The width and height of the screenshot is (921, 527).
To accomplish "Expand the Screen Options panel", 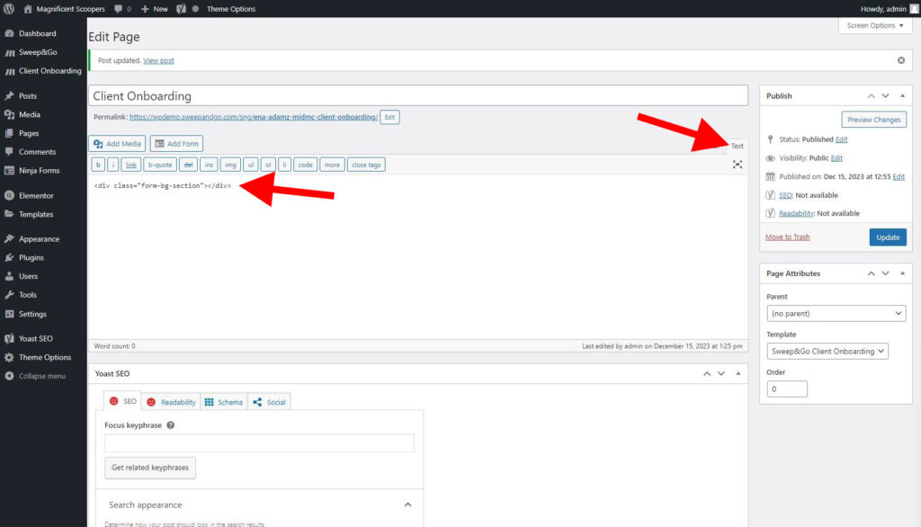I will (x=875, y=25).
